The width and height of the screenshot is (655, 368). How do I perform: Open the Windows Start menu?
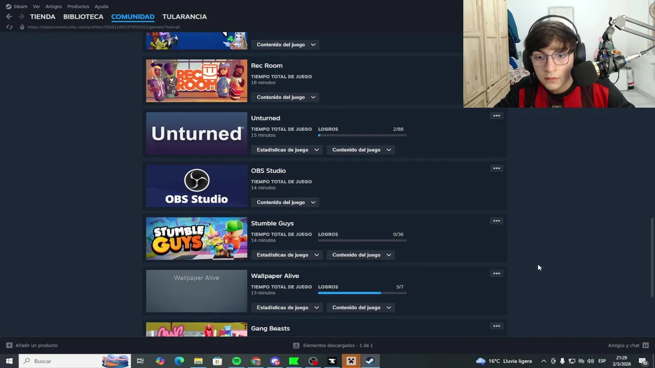coord(9,361)
